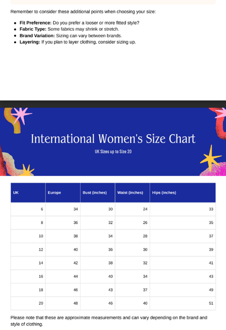
Task: Click UK size 6 cell
Action: pyautogui.click(x=28, y=209)
